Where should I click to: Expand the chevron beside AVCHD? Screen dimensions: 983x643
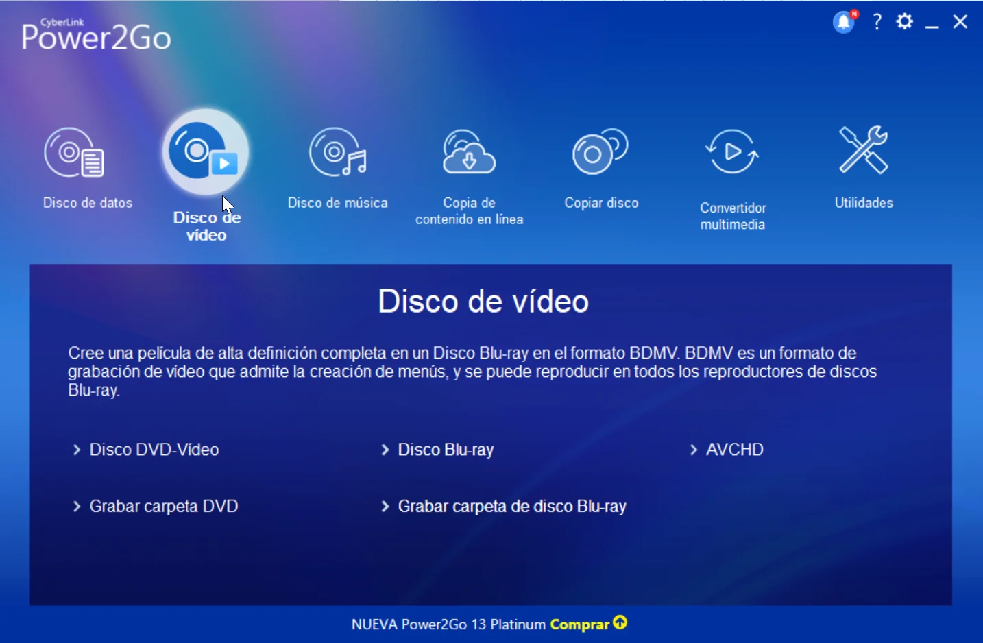[x=693, y=450]
